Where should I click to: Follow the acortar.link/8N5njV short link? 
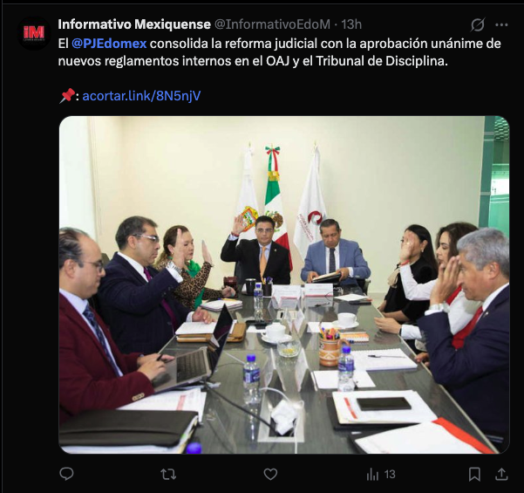[x=141, y=96]
